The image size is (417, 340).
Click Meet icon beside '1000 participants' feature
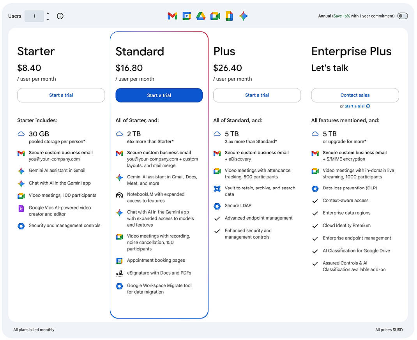point(315,171)
